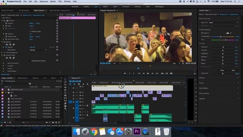
Task: Step back one frame in Program monitor
Action: click(144, 73)
